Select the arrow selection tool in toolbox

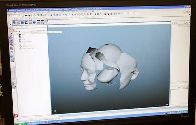coord(10,29)
